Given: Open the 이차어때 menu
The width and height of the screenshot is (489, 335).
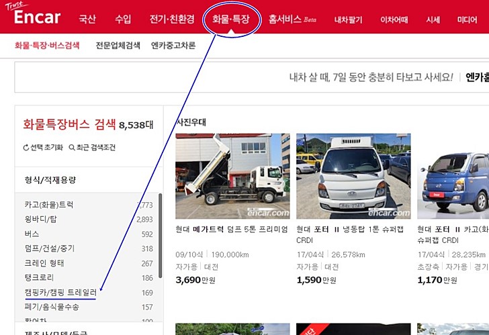Looking at the screenshot, I should [x=394, y=20].
